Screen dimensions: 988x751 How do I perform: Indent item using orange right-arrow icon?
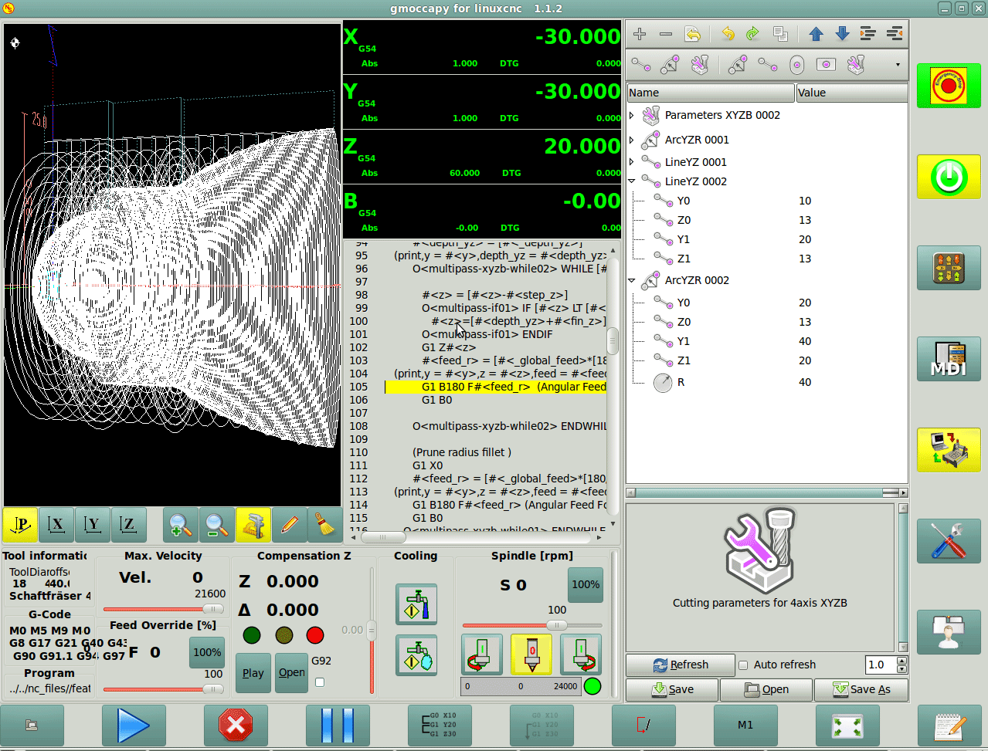867,34
